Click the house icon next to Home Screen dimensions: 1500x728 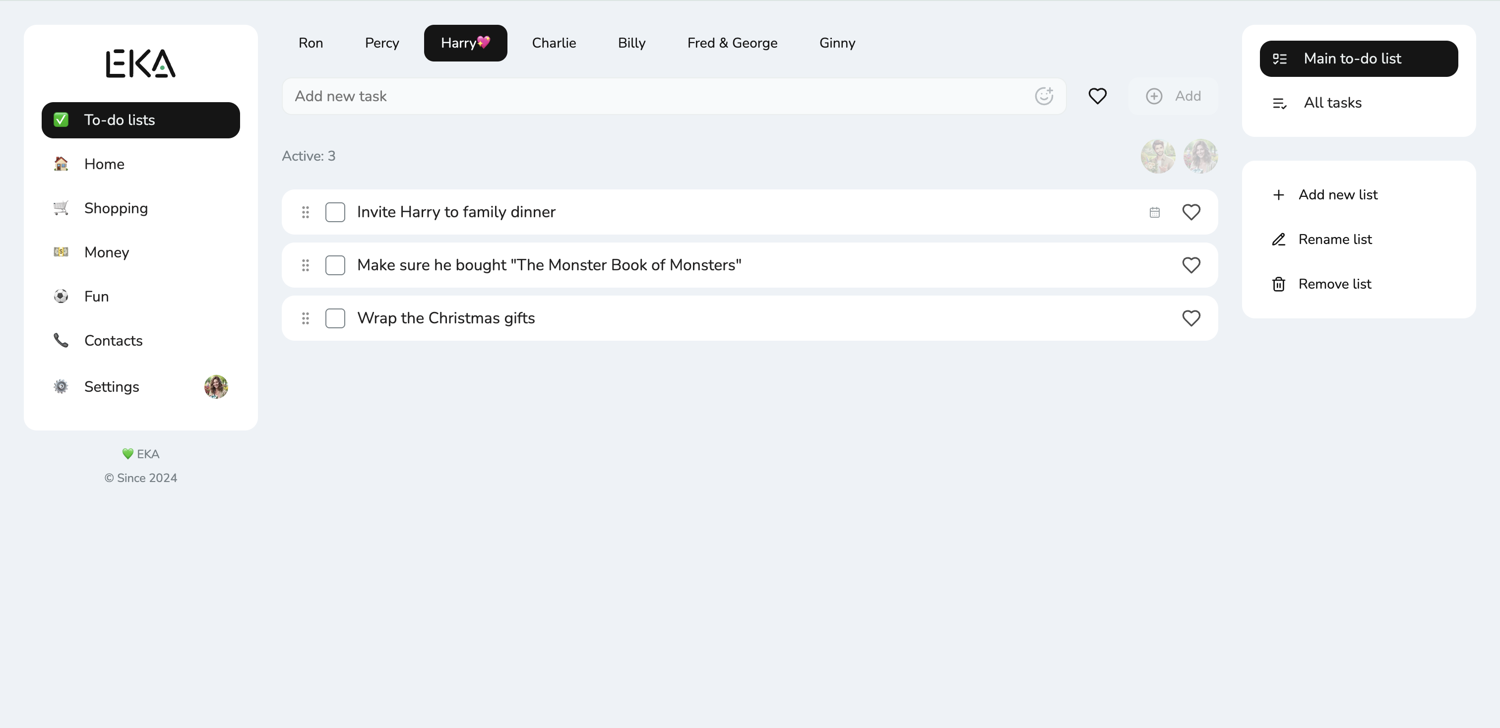61,164
